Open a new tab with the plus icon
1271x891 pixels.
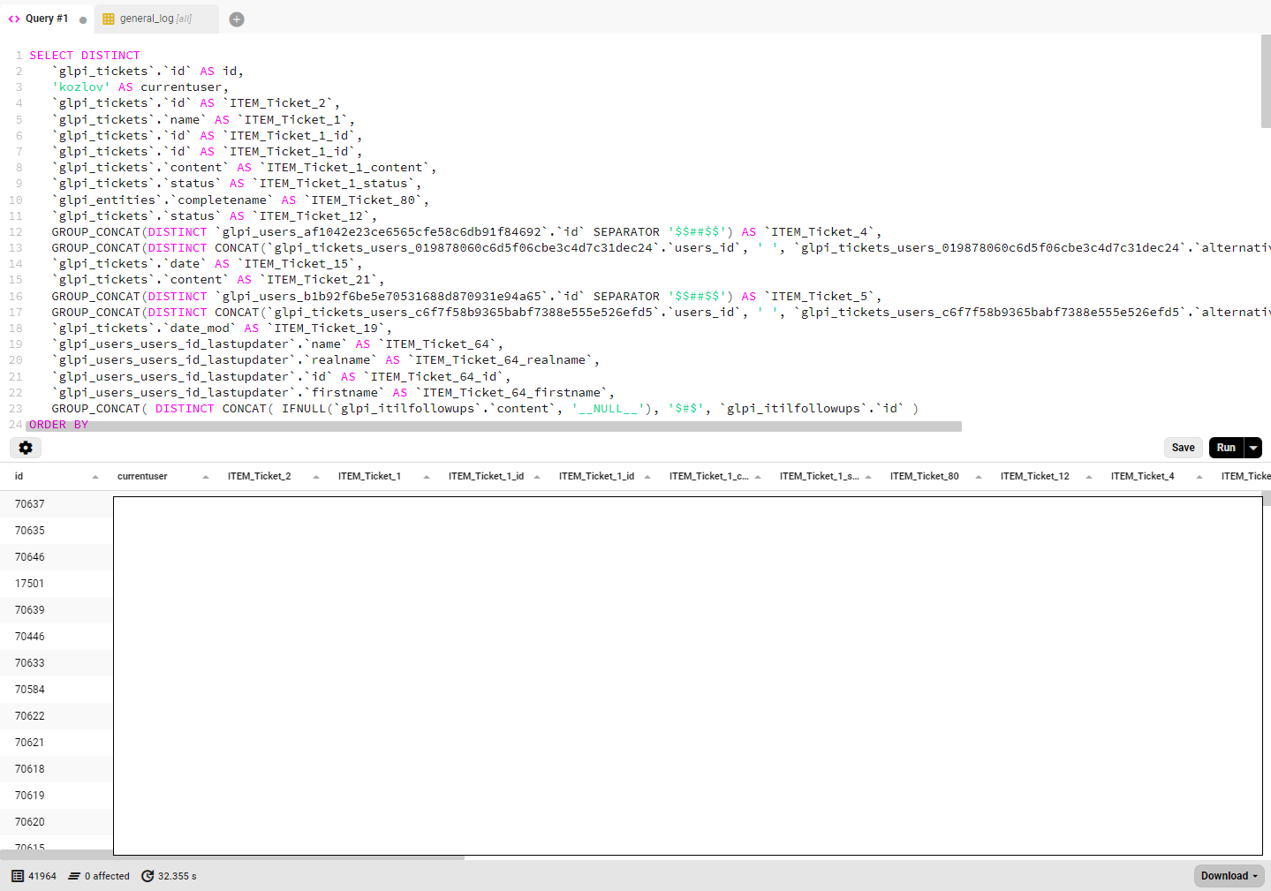(x=236, y=18)
